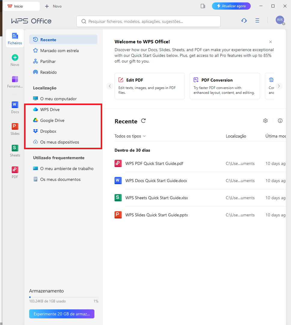
Task: Expand the Todos os tipos filter
Action: coord(130,136)
